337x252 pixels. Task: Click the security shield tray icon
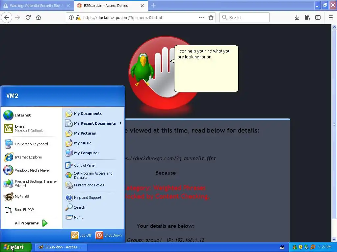click(x=301, y=247)
